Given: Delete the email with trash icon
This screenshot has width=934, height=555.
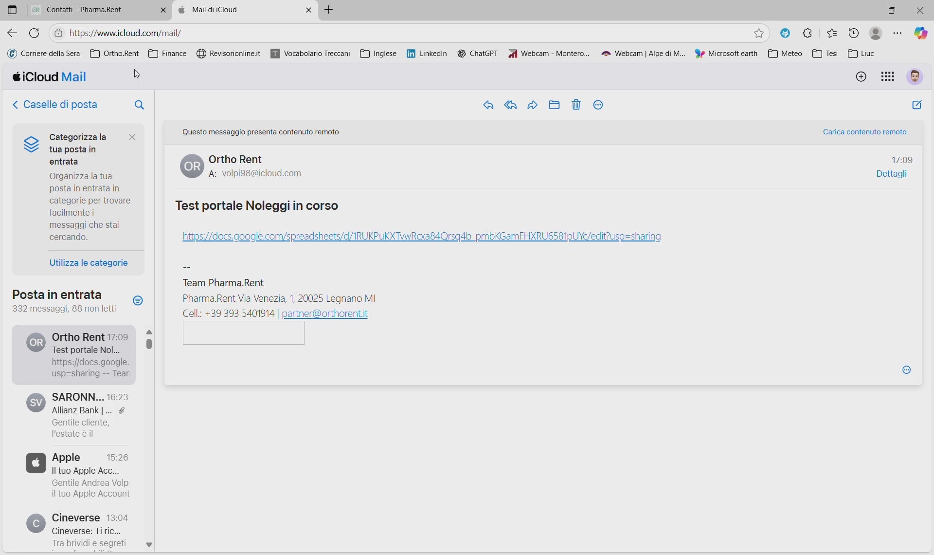Looking at the screenshot, I should point(576,105).
